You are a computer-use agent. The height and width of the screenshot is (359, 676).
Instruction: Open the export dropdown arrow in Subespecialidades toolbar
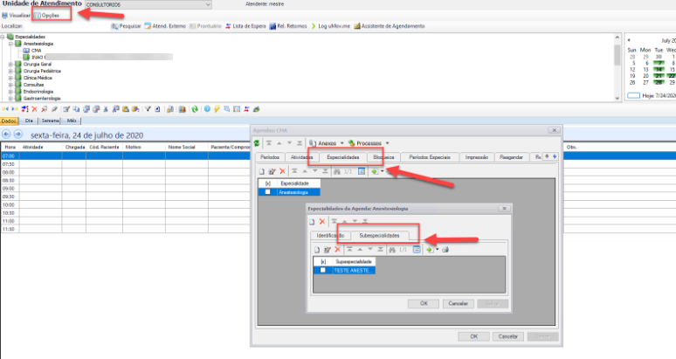(x=438, y=250)
